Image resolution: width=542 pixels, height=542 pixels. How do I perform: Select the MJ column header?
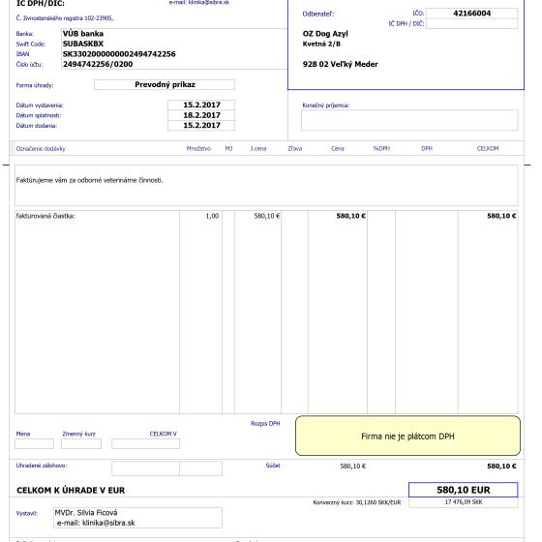tap(228, 149)
